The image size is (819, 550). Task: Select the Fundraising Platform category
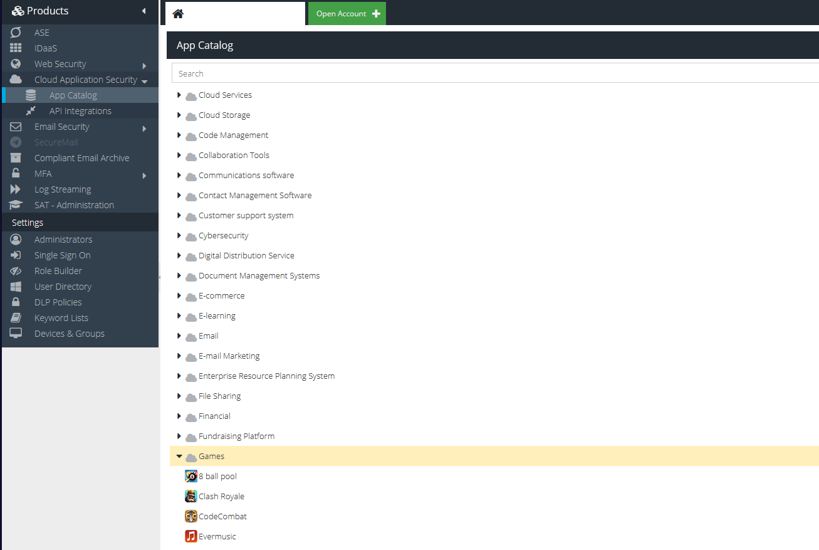click(236, 436)
